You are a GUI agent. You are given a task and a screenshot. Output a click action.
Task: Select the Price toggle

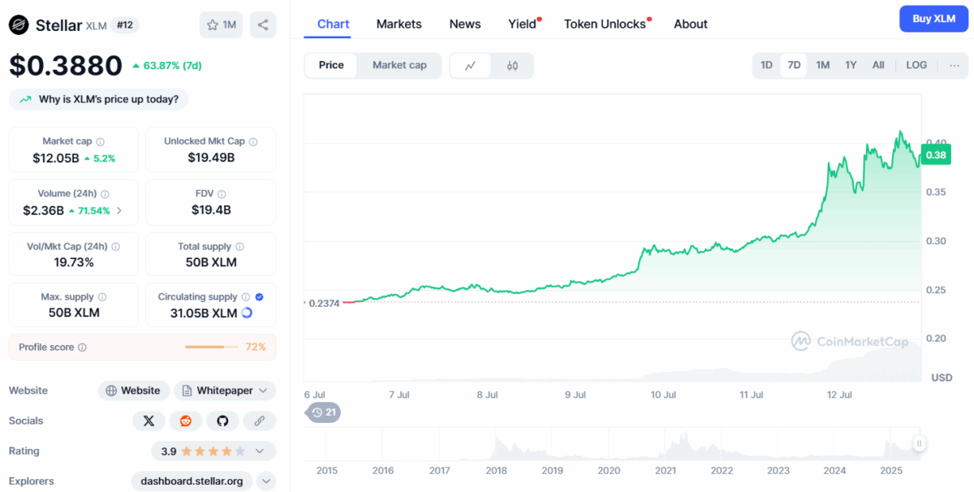point(331,65)
